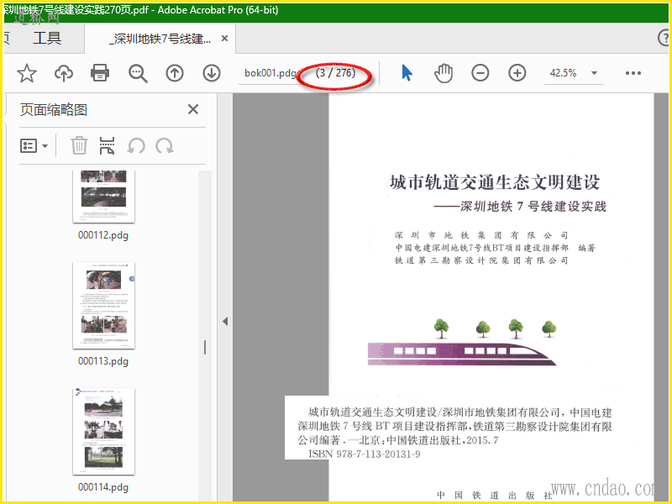This screenshot has height=504, width=672.
Task: Click the bok001.pdg page label field
Action: [x=270, y=73]
